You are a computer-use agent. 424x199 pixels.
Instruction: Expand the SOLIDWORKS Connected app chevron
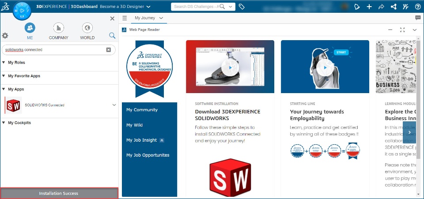[114, 105]
